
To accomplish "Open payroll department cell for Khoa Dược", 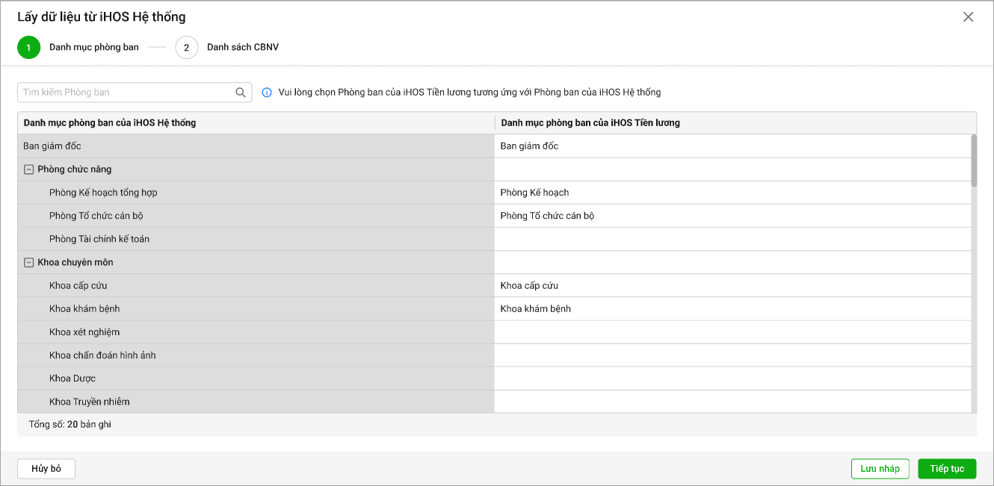I will click(732, 378).
